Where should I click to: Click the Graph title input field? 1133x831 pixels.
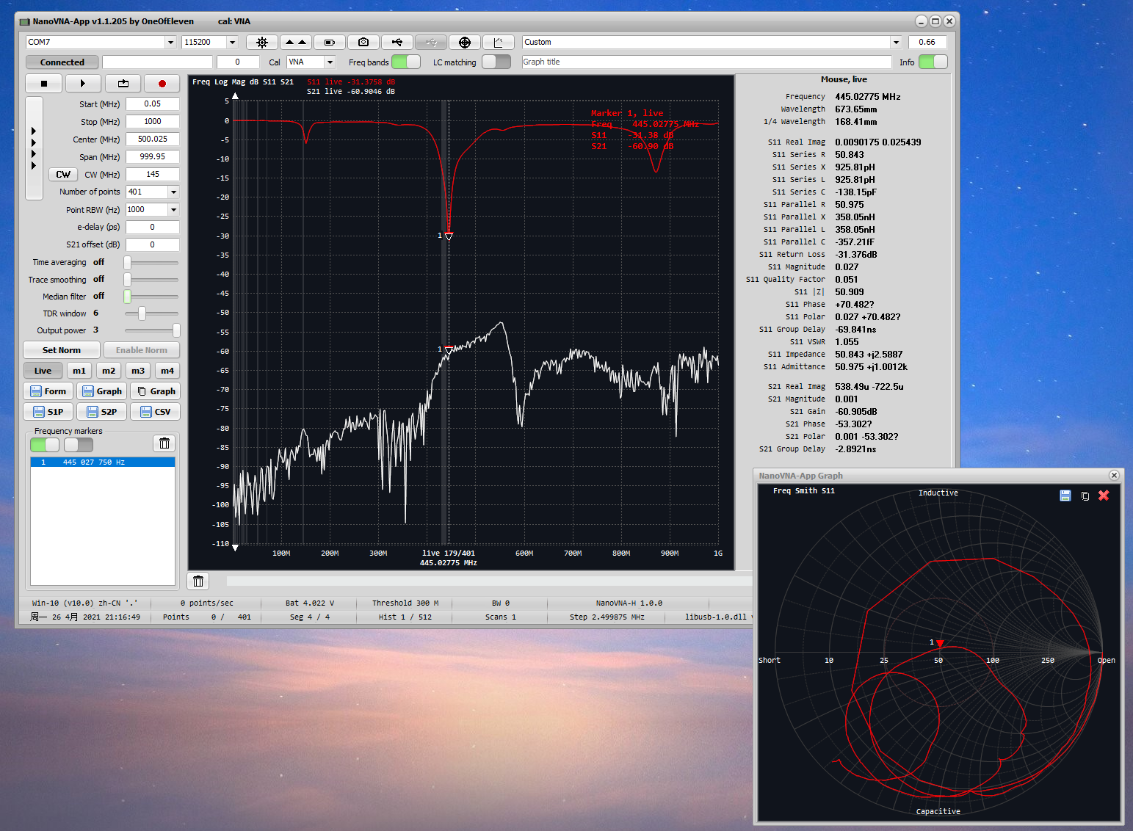click(x=706, y=62)
